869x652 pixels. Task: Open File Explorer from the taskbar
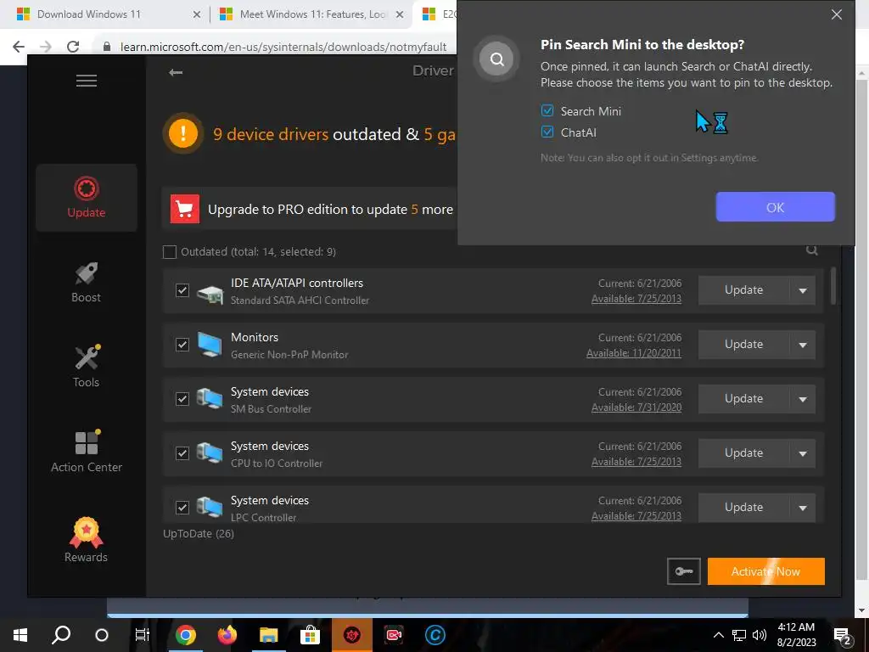pos(269,635)
